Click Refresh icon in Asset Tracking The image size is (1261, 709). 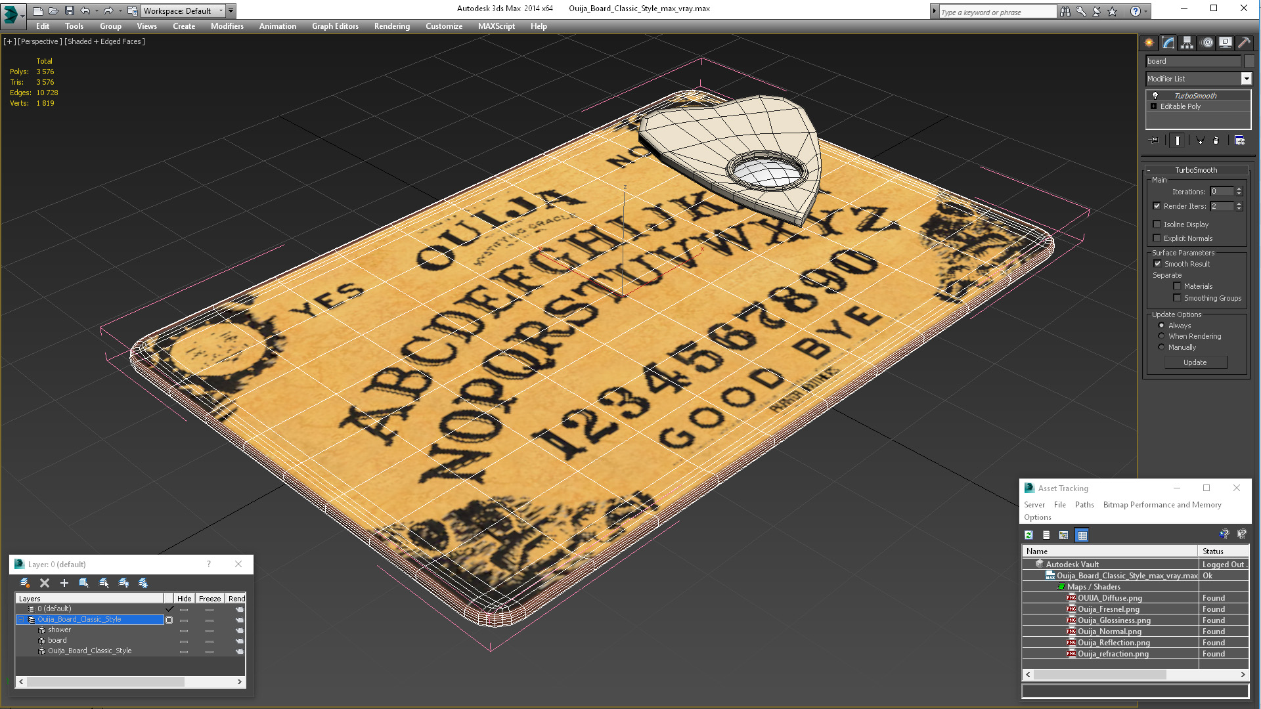point(1029,535)
